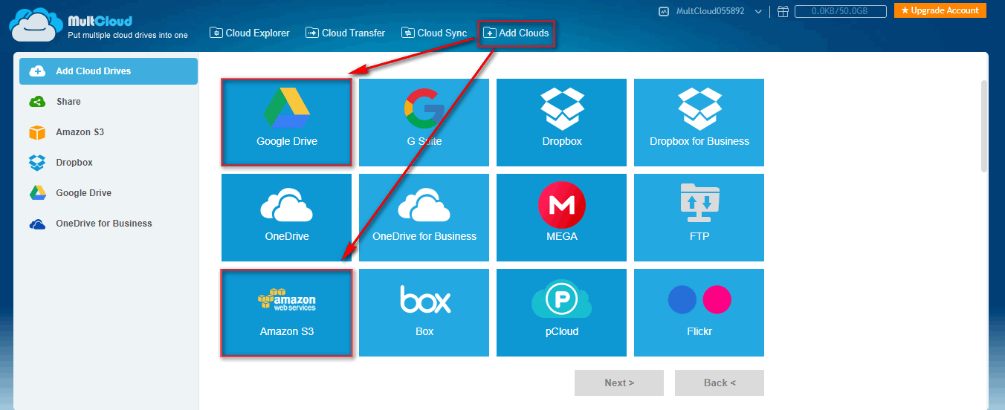Click the Cloud Transfer arrow icon

coord(312,33)
